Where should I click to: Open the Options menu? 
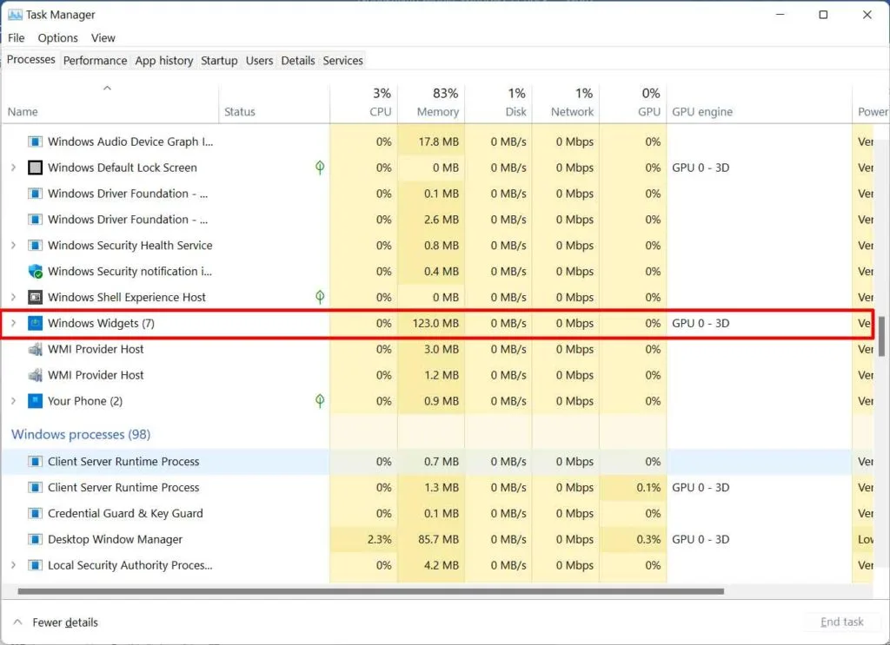click(58, 38)
